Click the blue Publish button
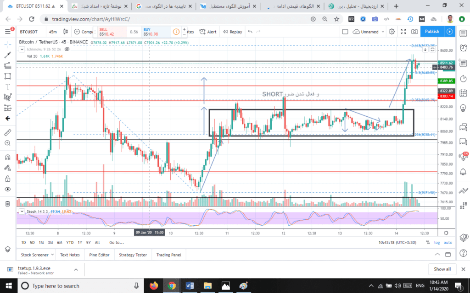470x293 pixels. pyautogui.click(x=432, y=32)
